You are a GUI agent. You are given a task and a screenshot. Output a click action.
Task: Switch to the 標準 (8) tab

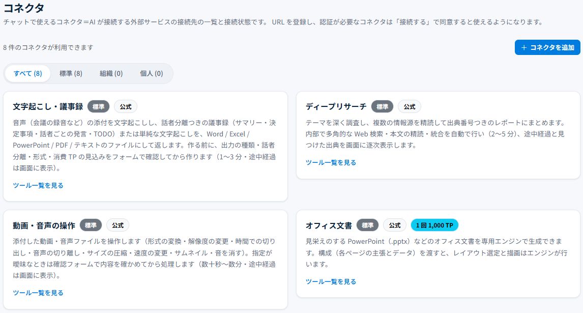click(71, 73)
